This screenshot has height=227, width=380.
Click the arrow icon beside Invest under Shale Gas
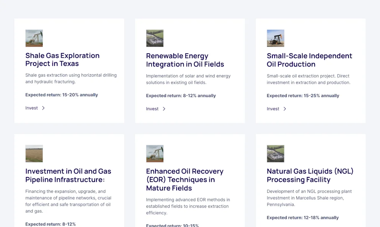[x=43, y=108]
